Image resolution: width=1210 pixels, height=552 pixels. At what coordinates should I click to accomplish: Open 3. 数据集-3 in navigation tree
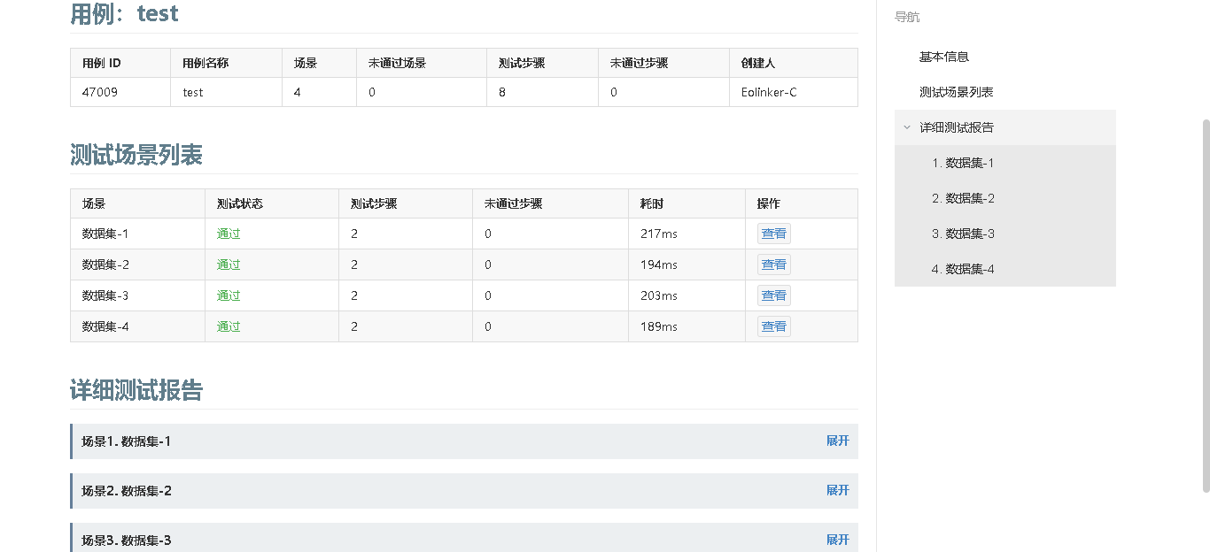(962, 234)
